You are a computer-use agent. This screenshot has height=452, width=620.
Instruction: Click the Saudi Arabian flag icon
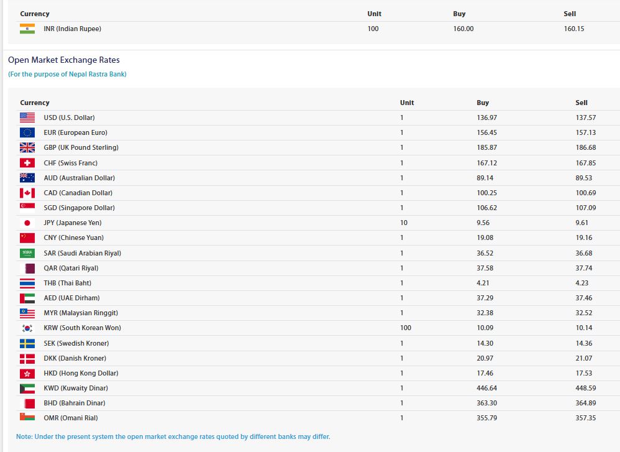27,253
